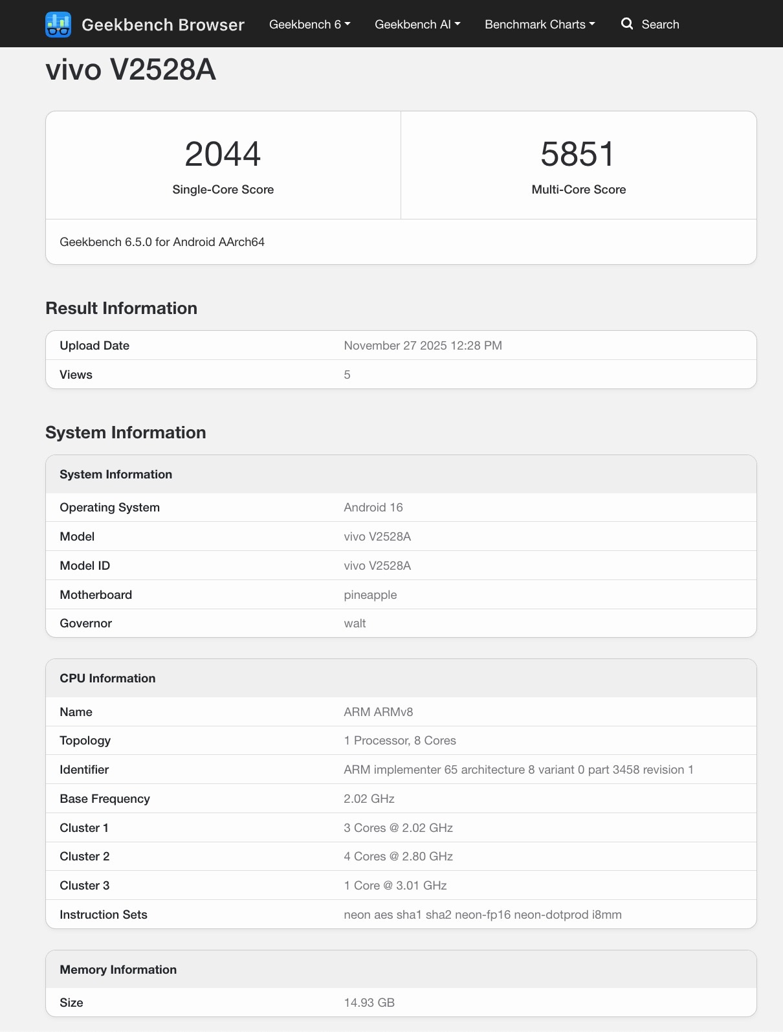This screenshot has width=783, height=1032.
Task: Click the Geekbench 6.5.0 version text
Action: tap(162, 242)
